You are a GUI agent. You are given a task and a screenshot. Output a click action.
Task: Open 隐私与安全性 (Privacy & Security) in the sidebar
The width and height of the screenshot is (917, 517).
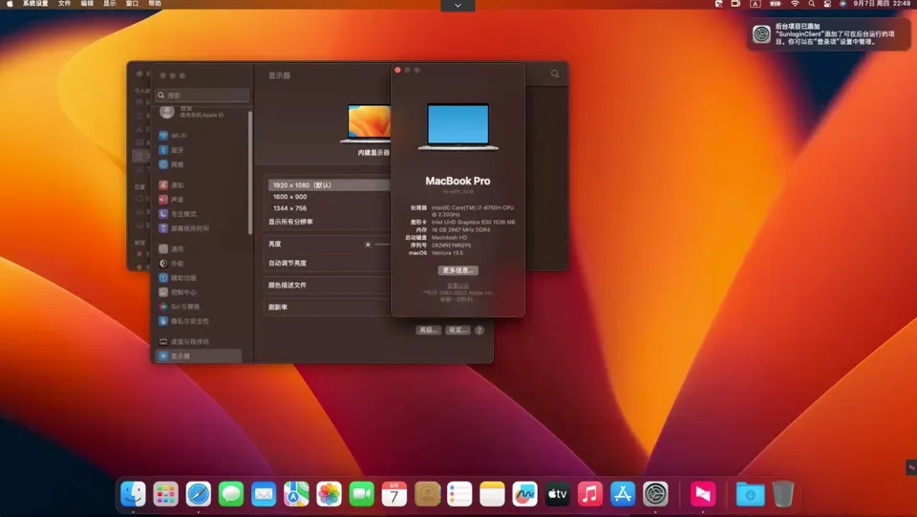point(189,321)
